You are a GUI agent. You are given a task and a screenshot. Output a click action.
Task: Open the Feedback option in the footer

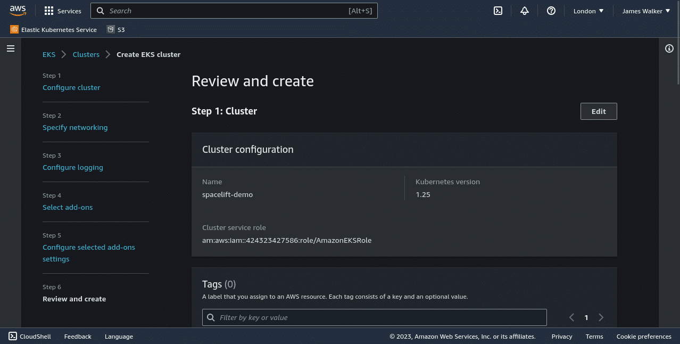(x=78, y=336)
